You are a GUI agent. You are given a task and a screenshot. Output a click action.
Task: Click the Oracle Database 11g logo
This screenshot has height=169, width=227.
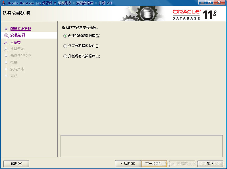coord(194,14)
